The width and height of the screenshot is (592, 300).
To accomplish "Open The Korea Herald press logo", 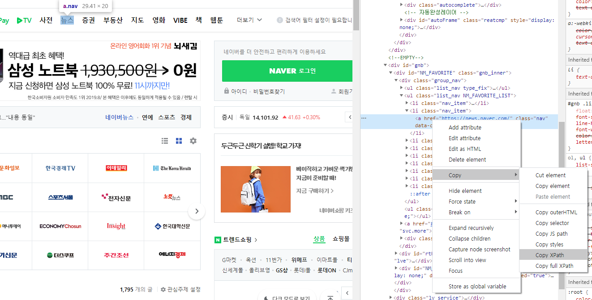I will [172, 168].
